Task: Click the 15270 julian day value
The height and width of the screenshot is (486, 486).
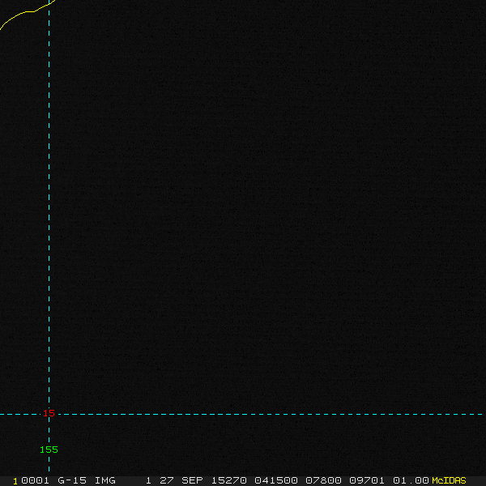Action: coord(228,480)
